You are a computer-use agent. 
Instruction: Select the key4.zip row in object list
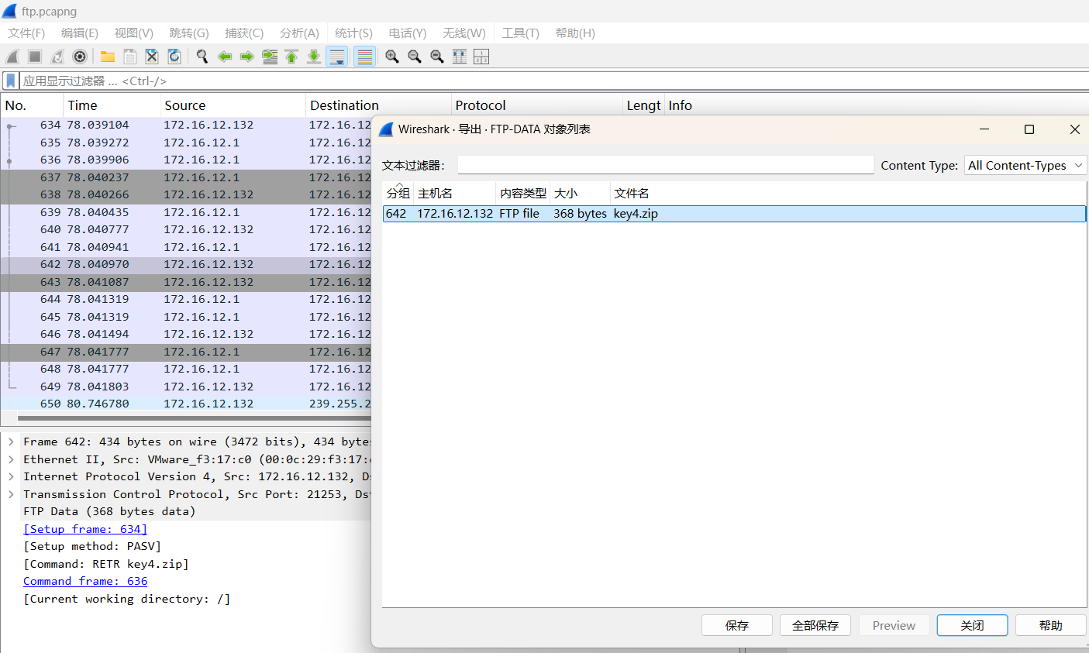[x=734, y=214]
